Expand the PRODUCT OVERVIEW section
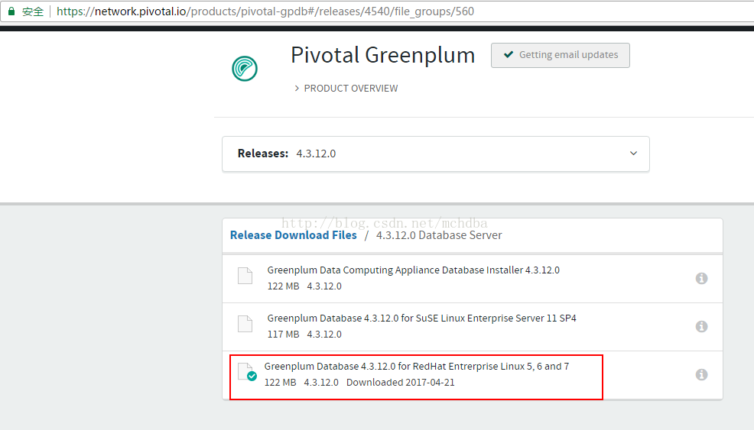Image resolution: width=754 pixels, height=430 pixels. point(346,89)
